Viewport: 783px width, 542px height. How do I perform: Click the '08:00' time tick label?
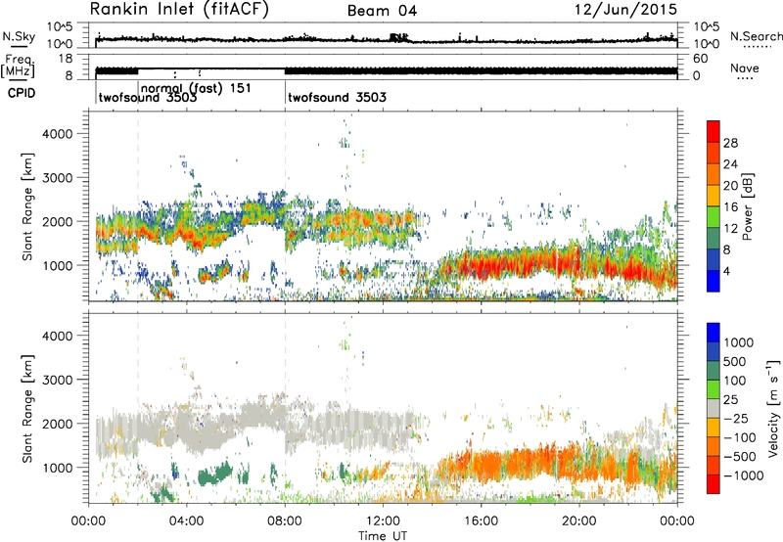285,521
